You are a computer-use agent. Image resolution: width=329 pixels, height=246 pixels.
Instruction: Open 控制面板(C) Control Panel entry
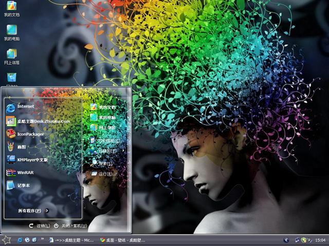click(105, 140)
